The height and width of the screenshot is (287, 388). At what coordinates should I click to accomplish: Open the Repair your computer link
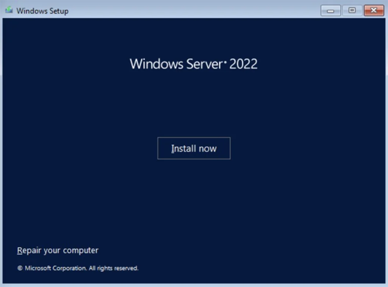[x=58, y=251]
